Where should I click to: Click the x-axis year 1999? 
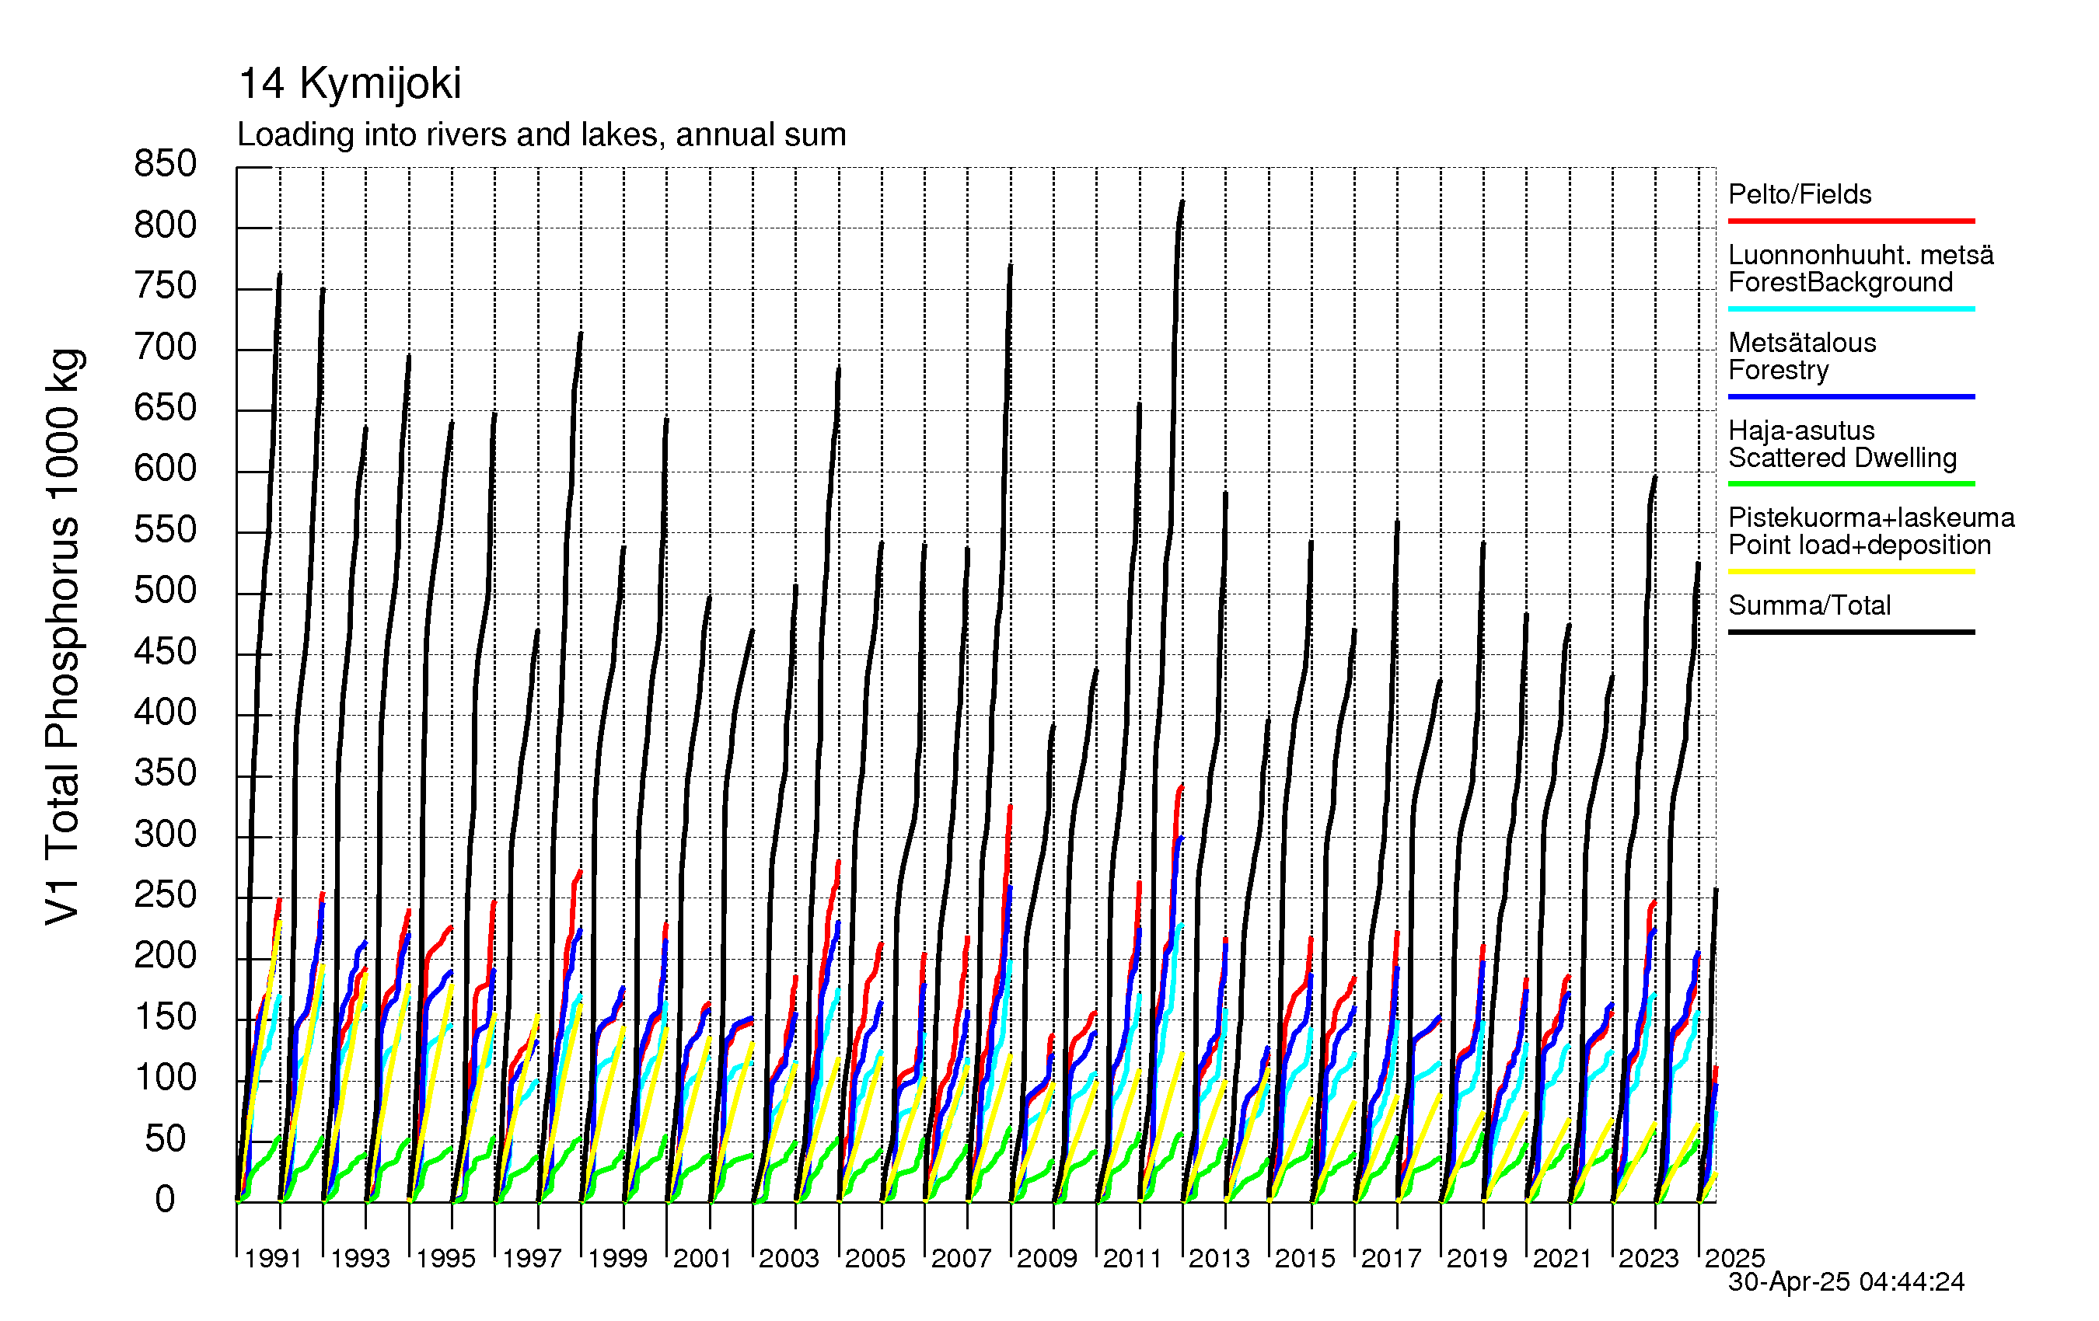617,1258
